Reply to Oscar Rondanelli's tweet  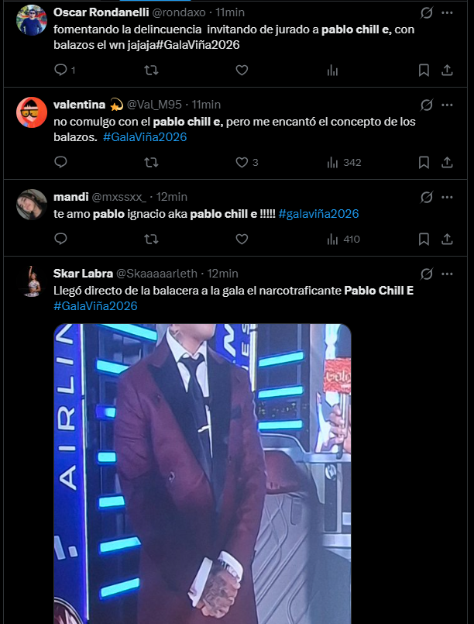pos(61,71)
